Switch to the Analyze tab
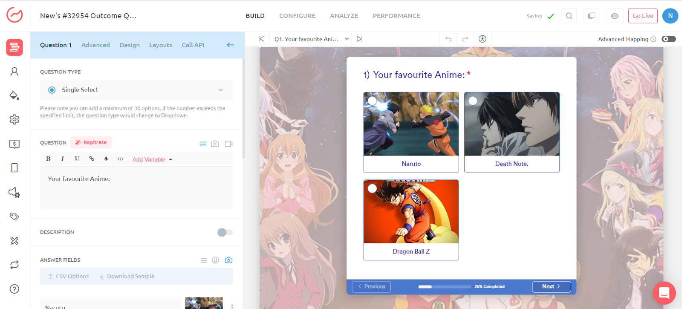The image size is (682, 309). pyautogui.click(x=344, y=16)
